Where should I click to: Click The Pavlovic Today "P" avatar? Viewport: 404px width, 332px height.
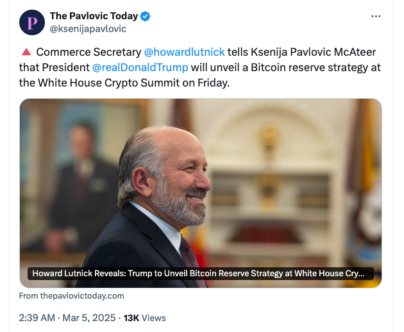32,22
